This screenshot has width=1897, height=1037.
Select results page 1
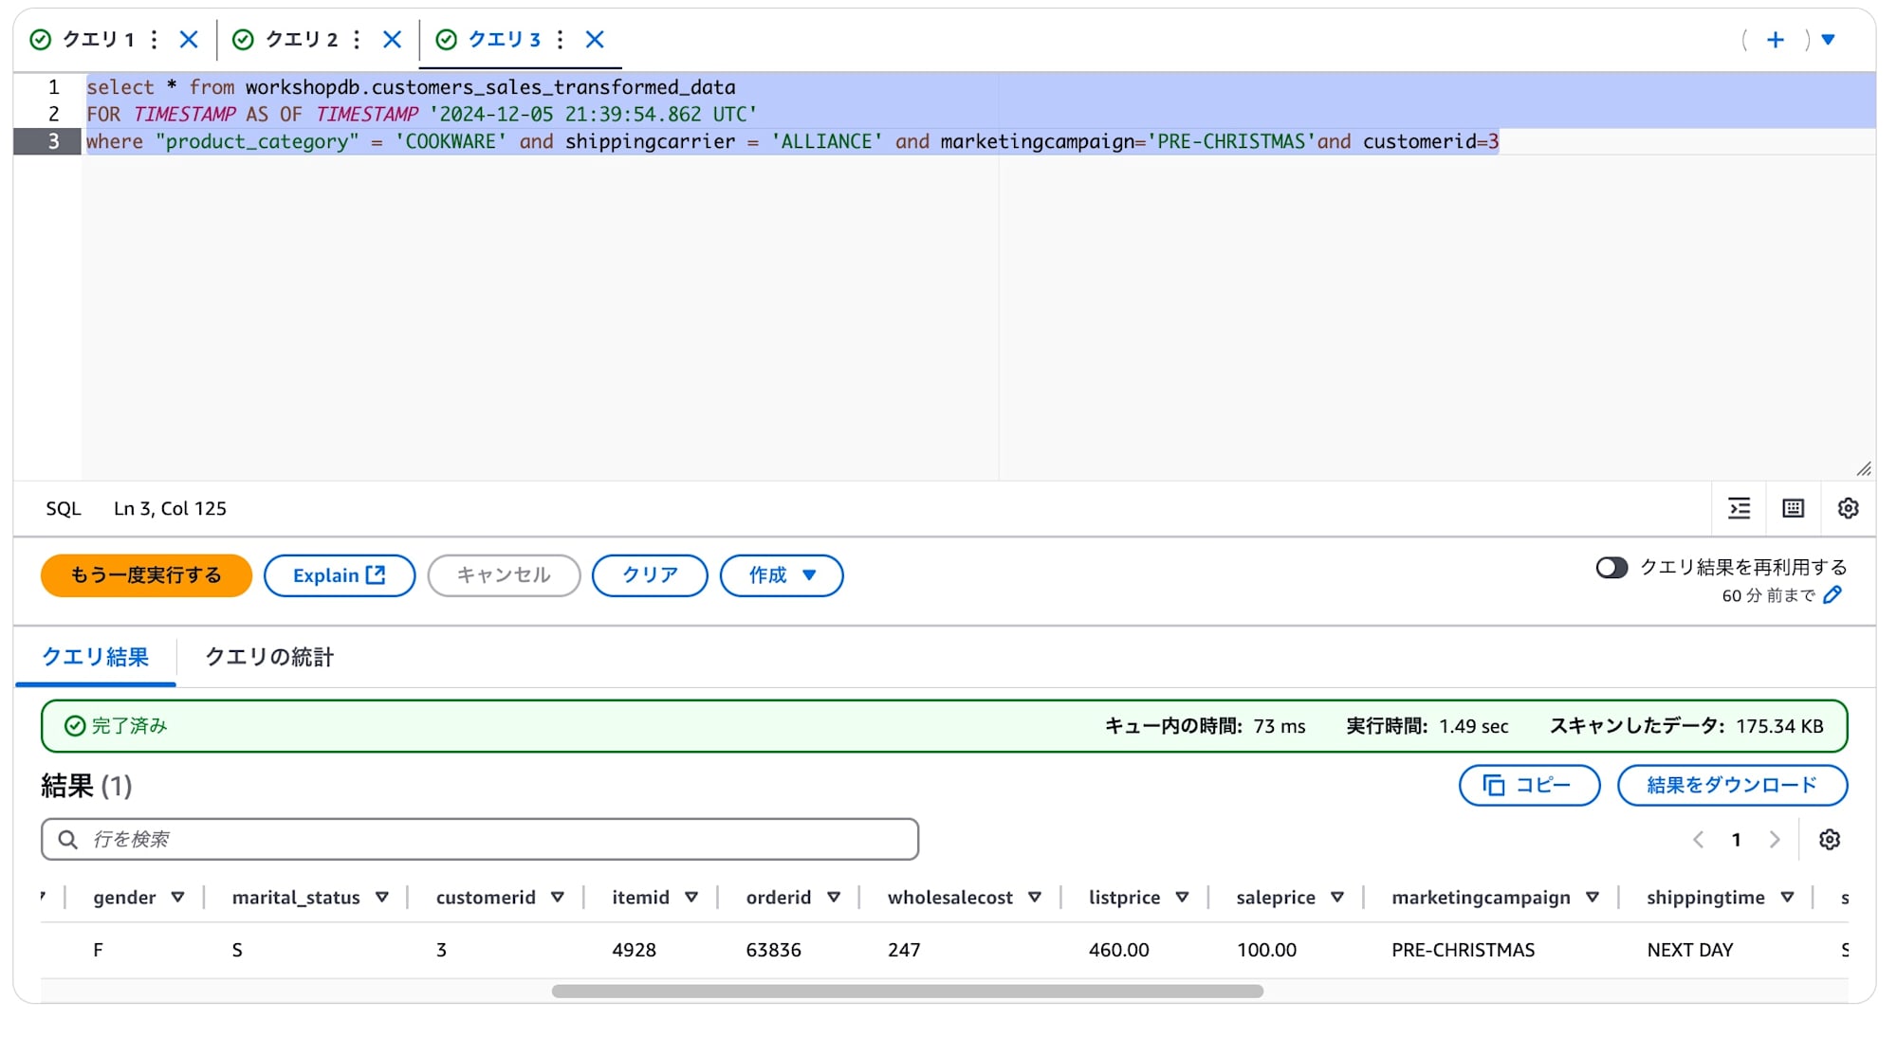(x=1737, y=840)
